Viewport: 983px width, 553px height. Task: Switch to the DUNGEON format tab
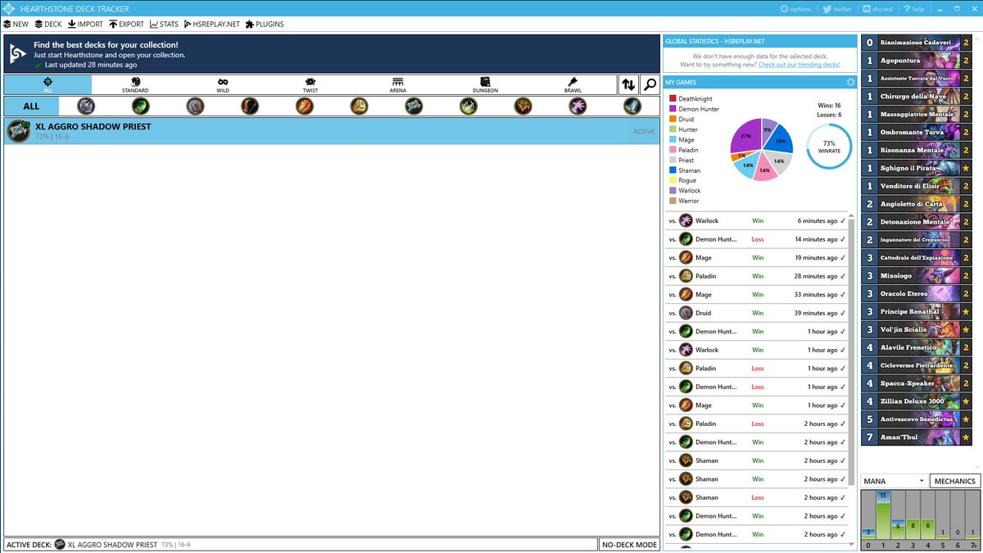tap(485, 84)
